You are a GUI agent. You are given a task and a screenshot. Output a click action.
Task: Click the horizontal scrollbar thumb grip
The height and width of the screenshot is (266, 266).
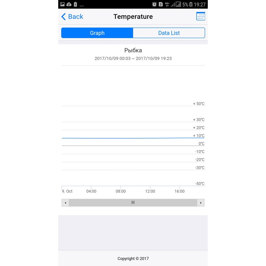tap(133, 202)
